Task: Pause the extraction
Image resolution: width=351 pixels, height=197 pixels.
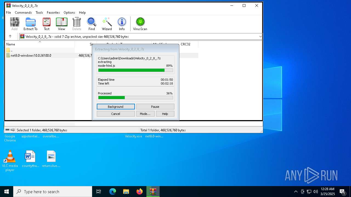Action: (155, 107)
